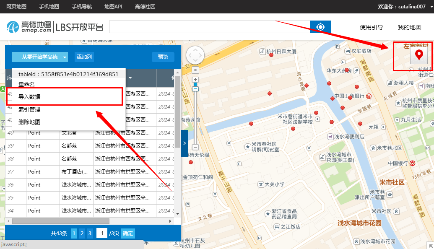434x249 pixels.
Task: Zoom out with the minus button
Action: coord(195,147)
